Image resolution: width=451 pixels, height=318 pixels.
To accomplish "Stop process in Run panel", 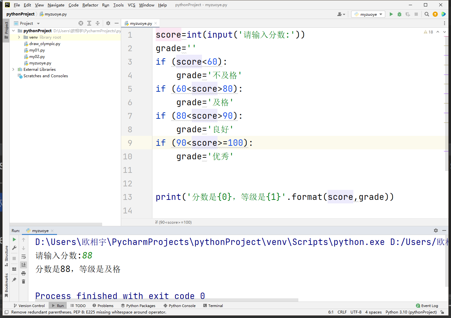I will (x=14, y=258).
